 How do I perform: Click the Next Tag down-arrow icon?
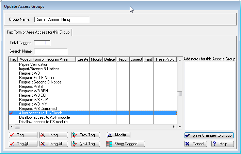tap(75, 144)
